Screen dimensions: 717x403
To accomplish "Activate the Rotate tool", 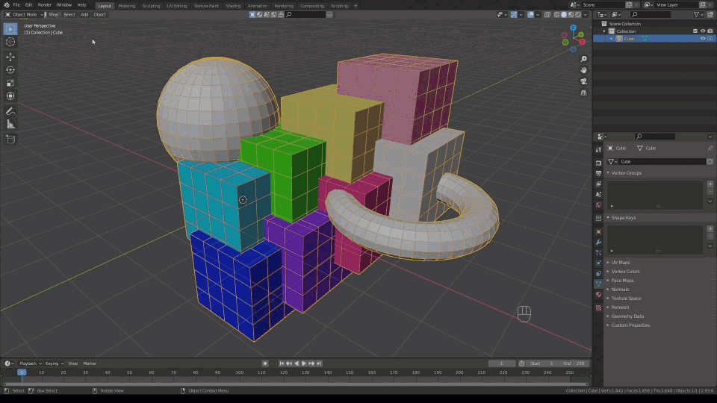I will [10, 70].
